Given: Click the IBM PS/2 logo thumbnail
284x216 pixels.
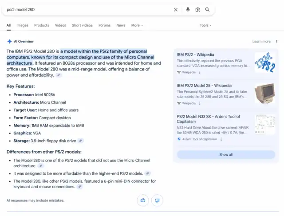Looking at the screenshot, I should click(264, 63).
